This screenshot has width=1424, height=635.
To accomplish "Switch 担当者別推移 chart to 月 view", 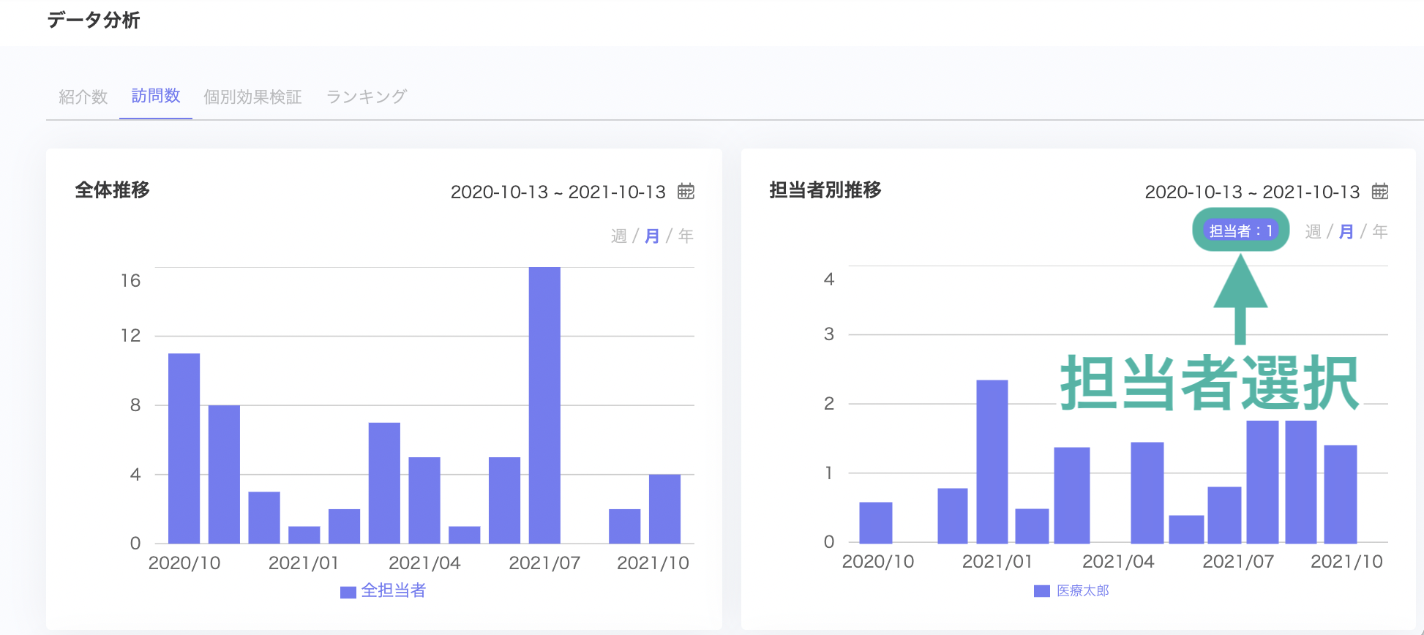I will pyautogui.click(x=1346, y=231).
